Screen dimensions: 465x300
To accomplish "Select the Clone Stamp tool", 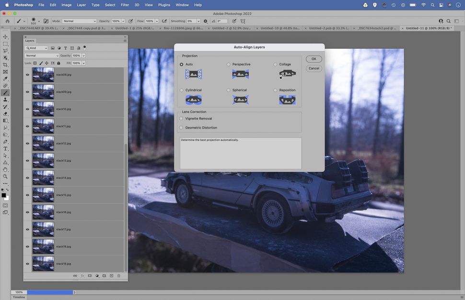I will (x=5, y=100).
